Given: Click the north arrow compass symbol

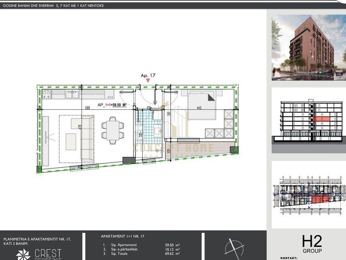Looking at the screenshot, I should 234,249.
